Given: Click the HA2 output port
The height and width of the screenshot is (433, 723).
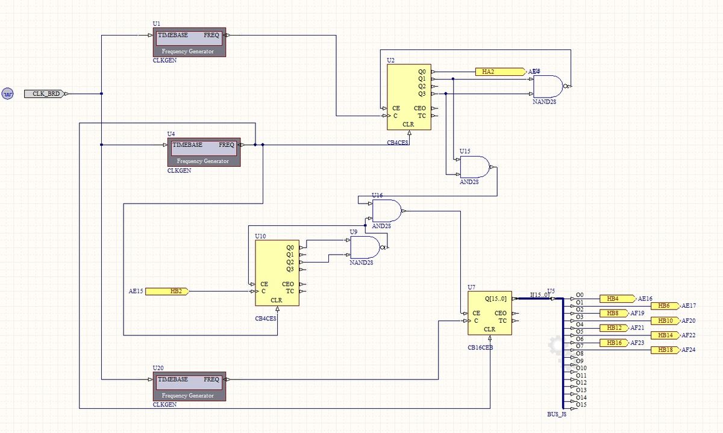Looking at the screenshot, I should [x=499, y=72].
